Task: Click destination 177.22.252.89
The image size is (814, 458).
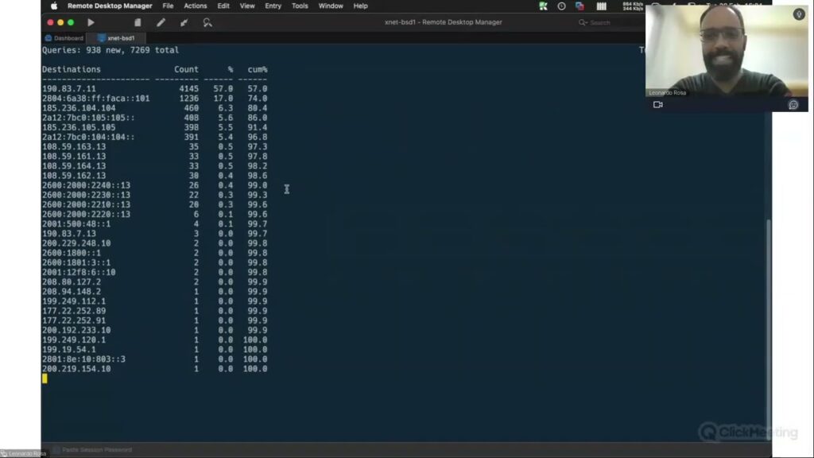Action: coord(74,311)
